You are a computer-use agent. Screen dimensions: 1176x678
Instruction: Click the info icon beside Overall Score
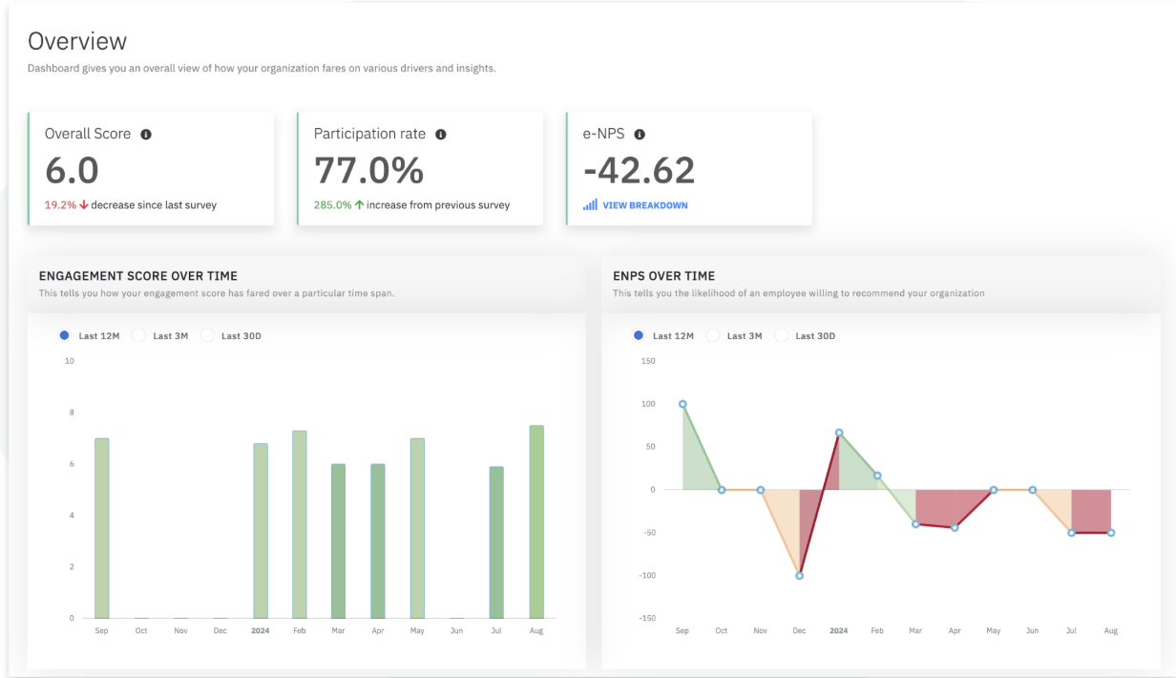coord(146,135)
